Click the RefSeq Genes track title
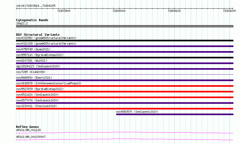241x143 pixels. coord(27,127)
